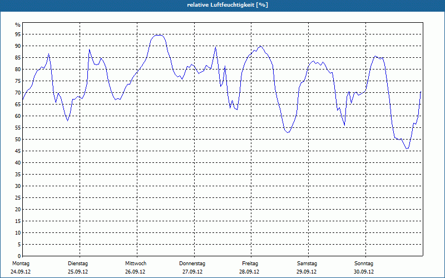Click the '80' y-axis value

point(18,69)
